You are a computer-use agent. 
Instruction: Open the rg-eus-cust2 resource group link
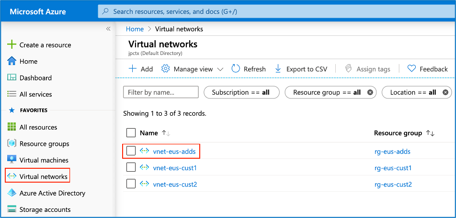click(393, 185)
